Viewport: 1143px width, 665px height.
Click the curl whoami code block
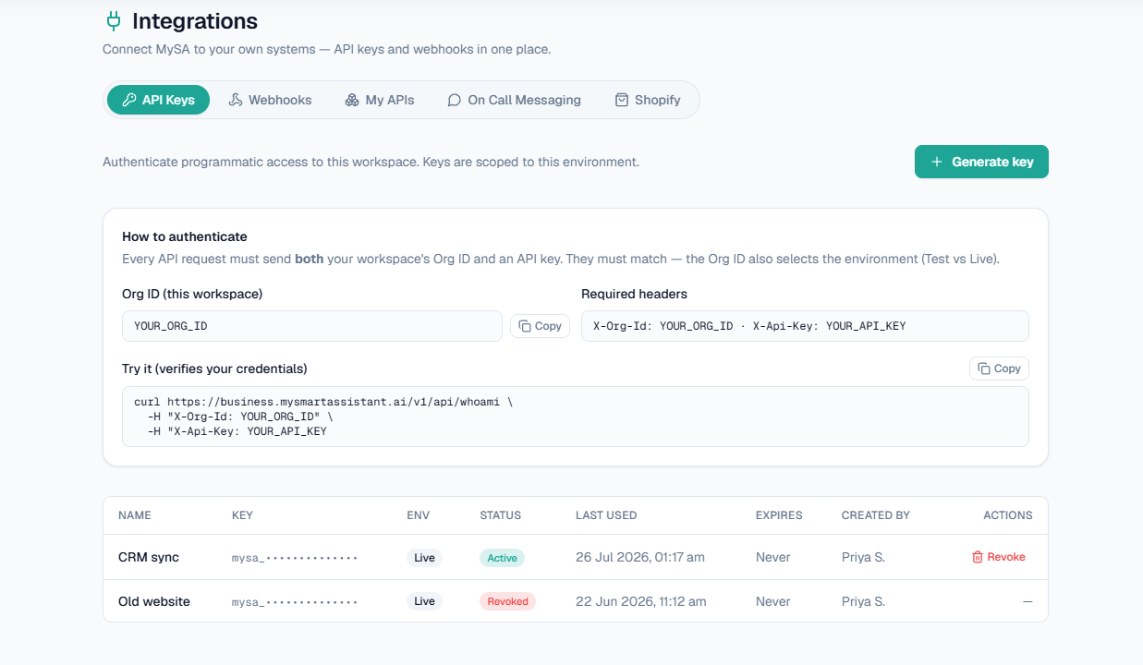pos(576,417)
